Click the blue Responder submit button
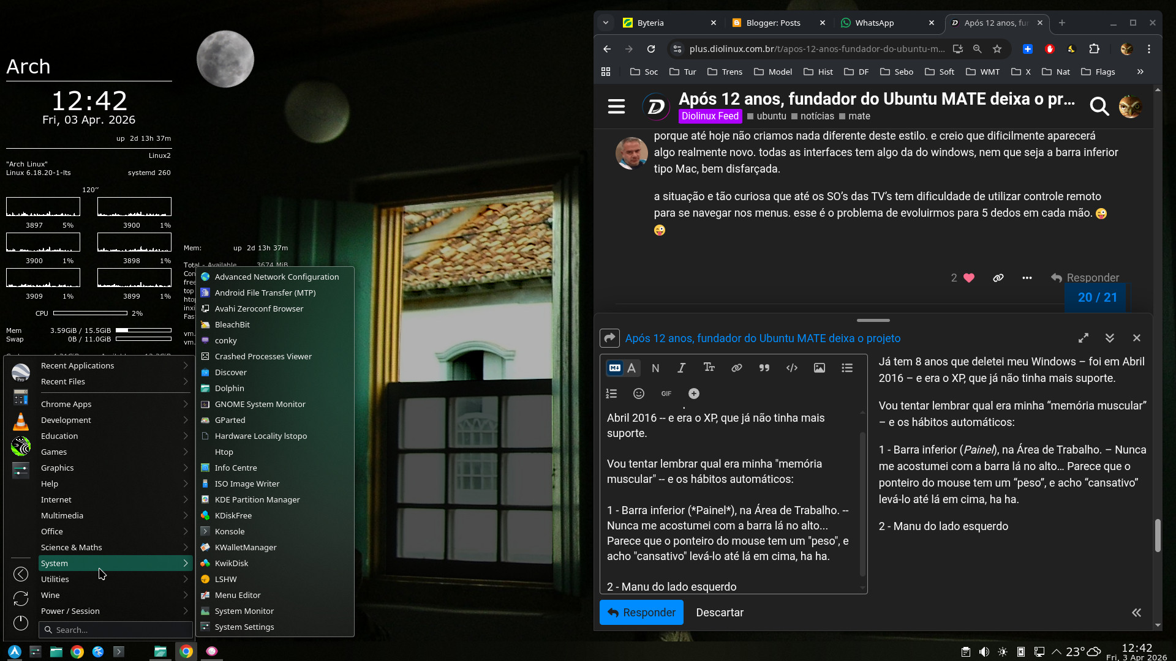The width and height of the screenshot is (1176, 661). point(641,613)
